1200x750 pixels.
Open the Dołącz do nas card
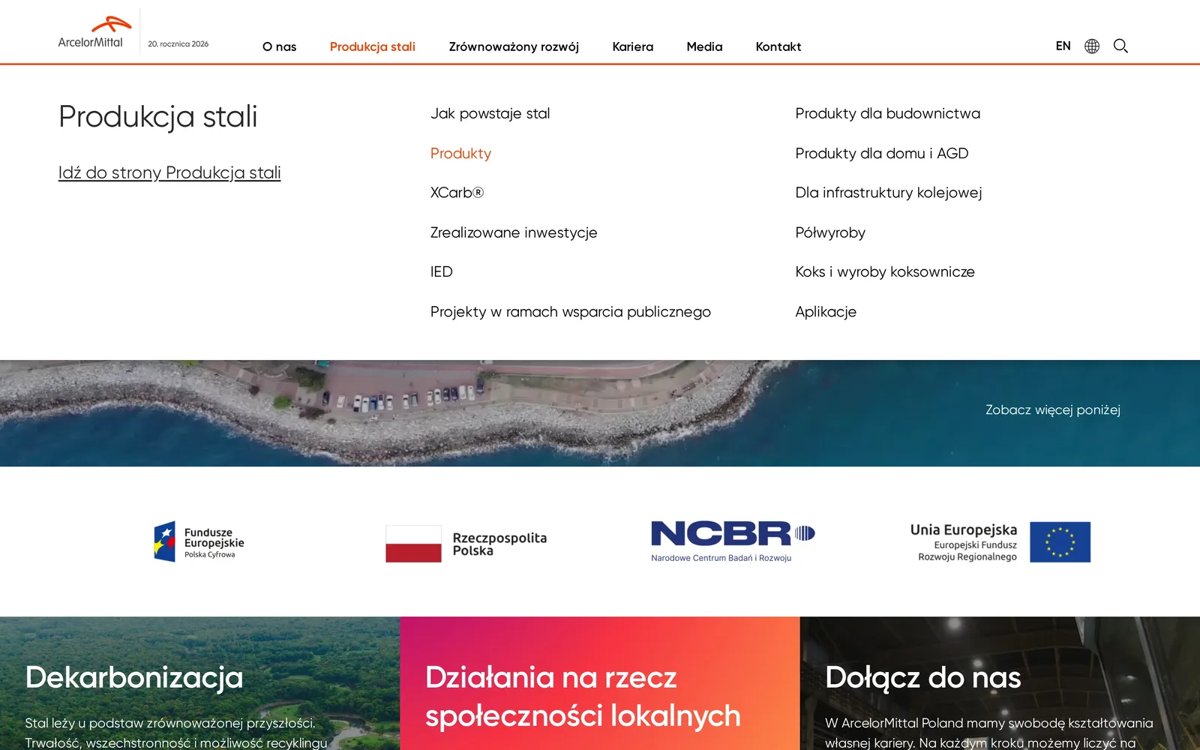coord(1000,683)
